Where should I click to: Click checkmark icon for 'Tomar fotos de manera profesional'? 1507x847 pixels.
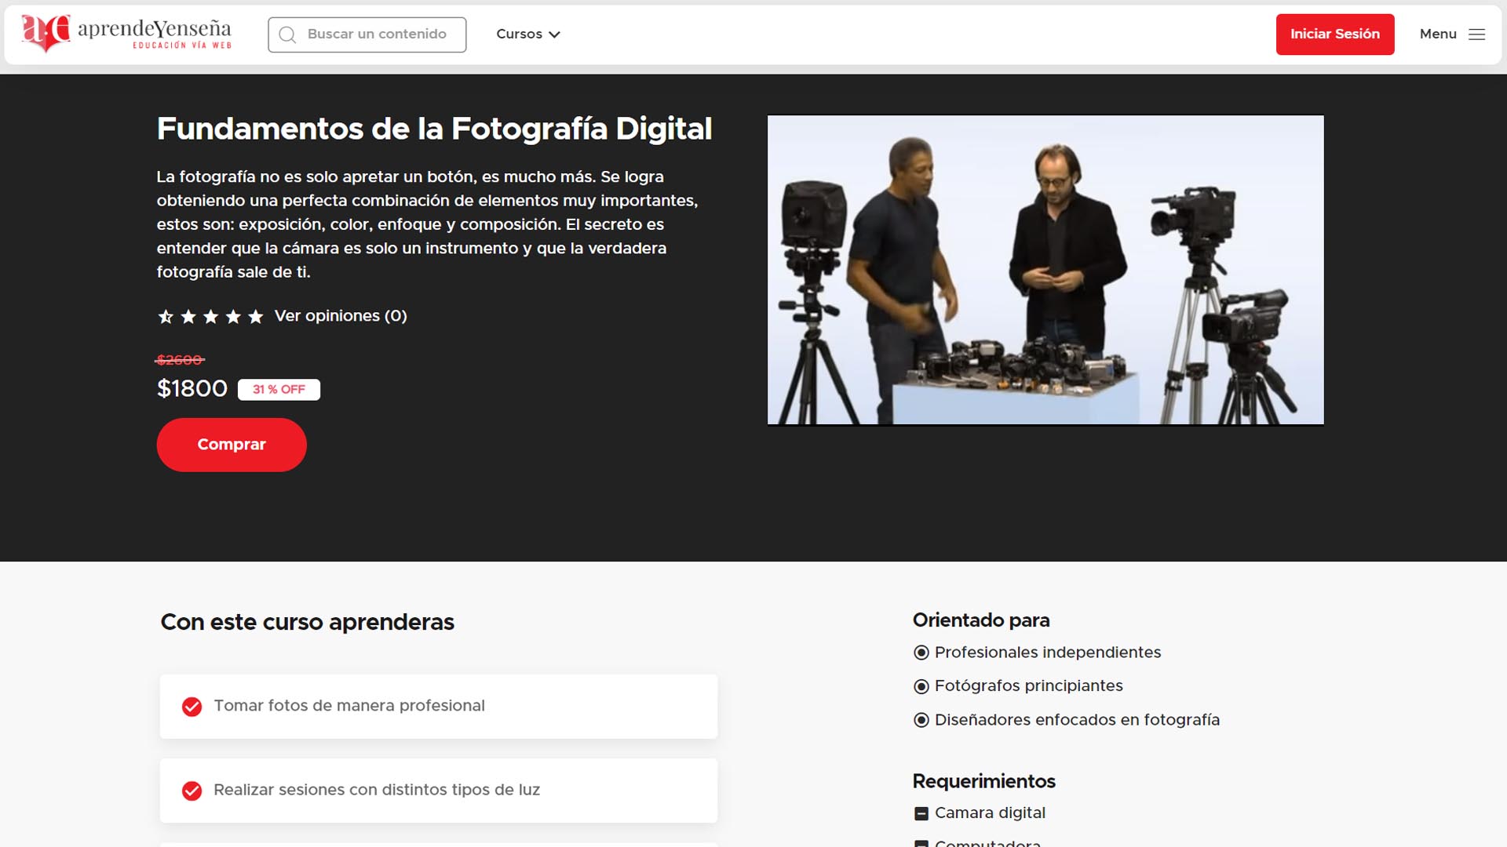(192, 707)
